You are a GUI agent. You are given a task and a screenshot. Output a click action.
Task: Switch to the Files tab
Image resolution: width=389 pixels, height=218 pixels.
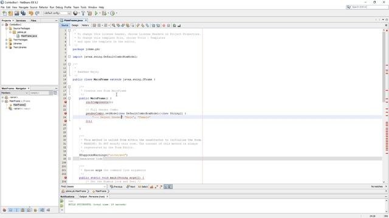point(33,21)
